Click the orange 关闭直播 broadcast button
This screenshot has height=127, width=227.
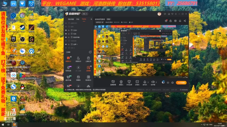[181, 83]
